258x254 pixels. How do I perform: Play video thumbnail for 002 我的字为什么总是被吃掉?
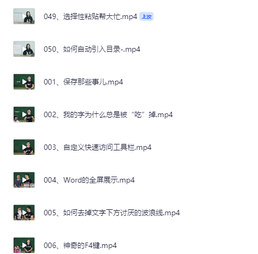click(x=24, y=114)
